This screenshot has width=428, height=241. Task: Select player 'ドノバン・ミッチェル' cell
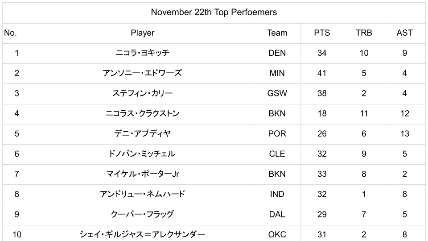[x=142, y=154]
